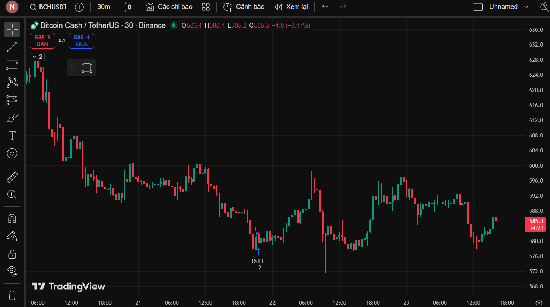The image size is (550, 307).
Task: Change the 30m time interval
Action: tap(104, 7)
